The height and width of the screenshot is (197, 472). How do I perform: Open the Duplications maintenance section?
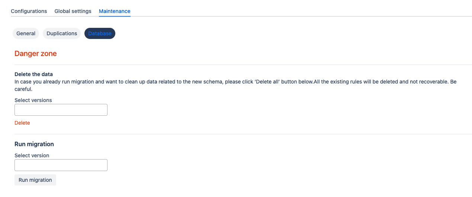coord(62,33)
